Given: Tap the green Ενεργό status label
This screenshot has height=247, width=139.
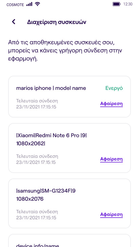Looking at the screenshot, I should [x=114, y=88].
